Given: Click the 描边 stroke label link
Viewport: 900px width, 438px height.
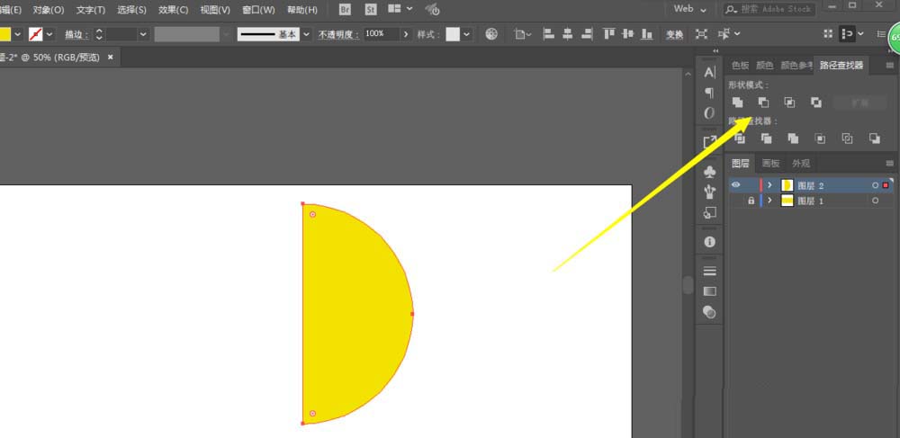Looking at the screenshot, I should click(x=76, y=35).
